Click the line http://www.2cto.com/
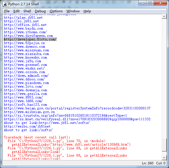This screenshot has height=168, width=169. tap(23, 87)
